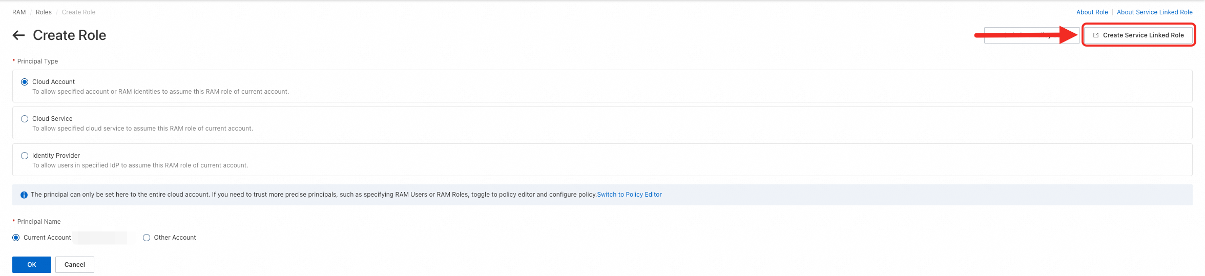Select the Cloud Account principal type
The height and width of the screenshot is (276, 1205).
(x=25, y=82)
